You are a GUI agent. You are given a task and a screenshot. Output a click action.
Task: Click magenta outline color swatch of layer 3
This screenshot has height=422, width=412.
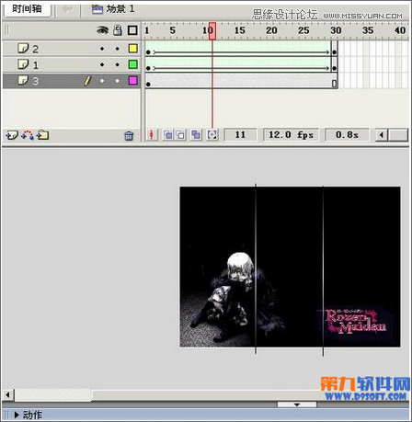pos(132,81)
